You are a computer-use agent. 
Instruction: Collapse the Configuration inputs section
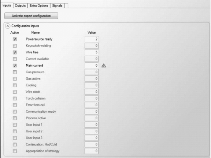pyautogui.click(x=8, y=26)
